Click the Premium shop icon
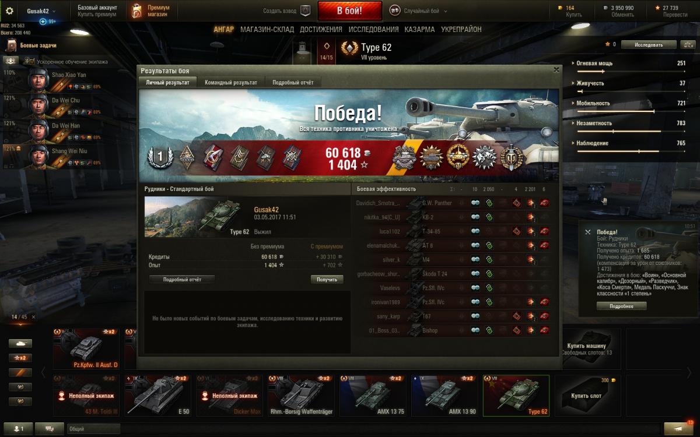Viewport: 700px width, 437px height. click(136, 11)
